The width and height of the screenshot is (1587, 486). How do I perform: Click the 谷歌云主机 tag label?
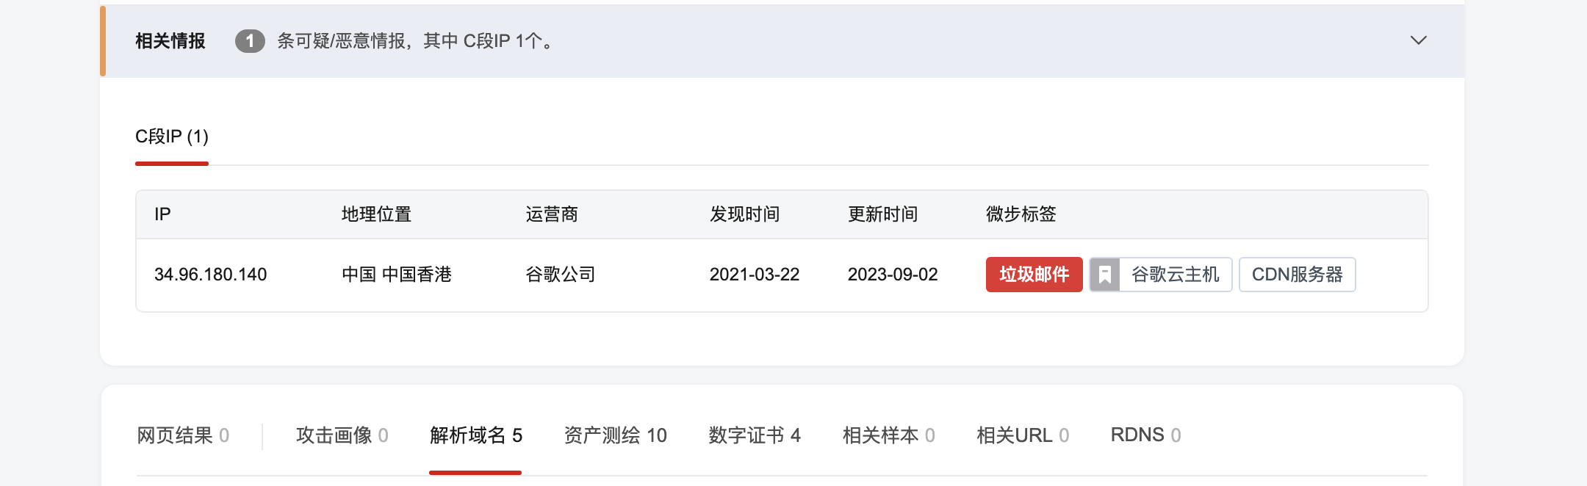click(1175, 275)
